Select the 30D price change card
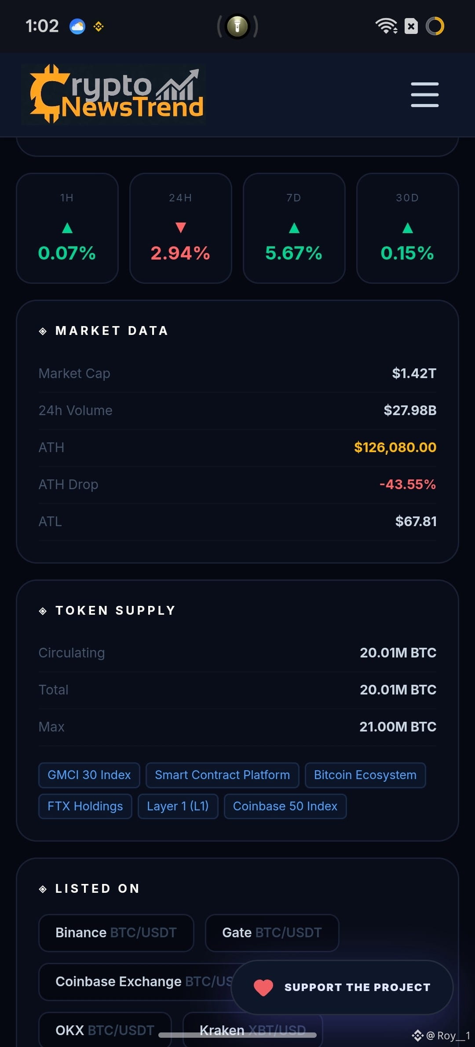The image size is (475, 1047). coord(407,228)
